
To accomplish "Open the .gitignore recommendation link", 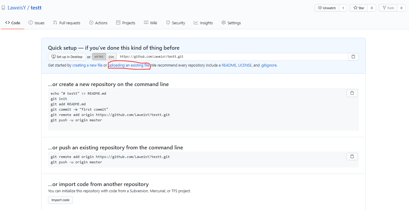I will (x=269, y=65).
